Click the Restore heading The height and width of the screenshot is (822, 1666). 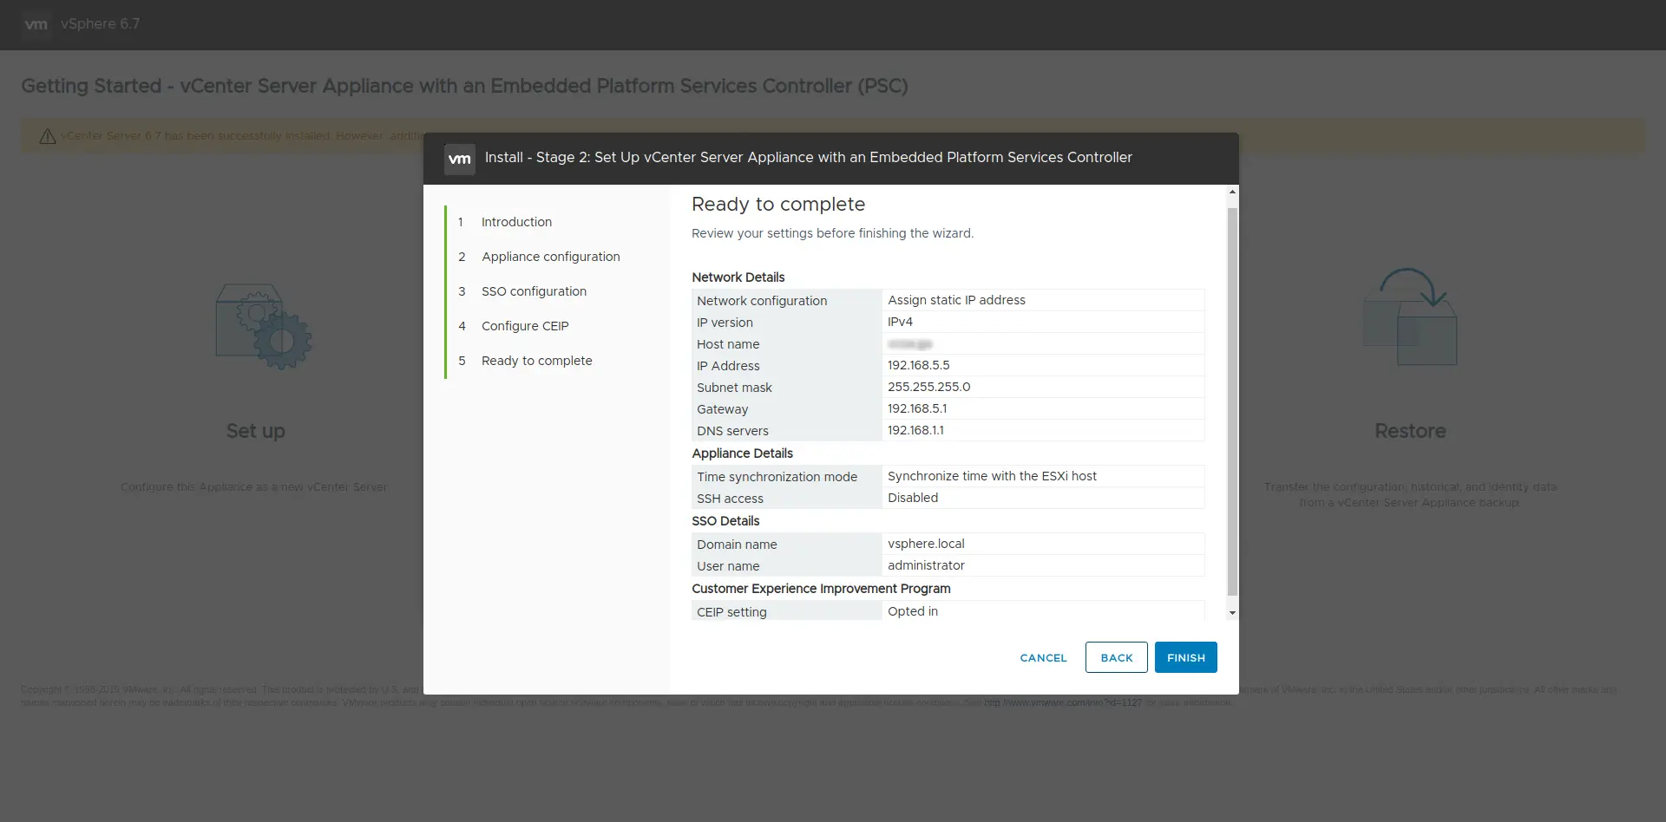coord(1410,431)
